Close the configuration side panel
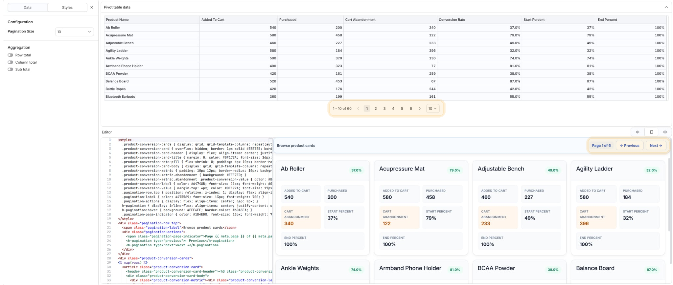This screenshot has width=673, height=285. (92, 8)
